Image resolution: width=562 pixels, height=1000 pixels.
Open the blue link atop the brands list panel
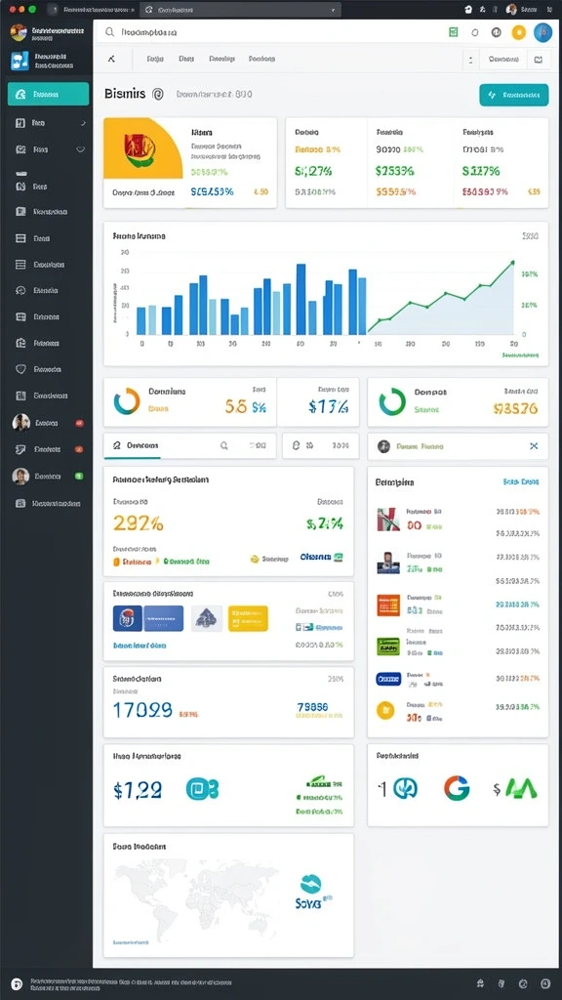[521, 482]
